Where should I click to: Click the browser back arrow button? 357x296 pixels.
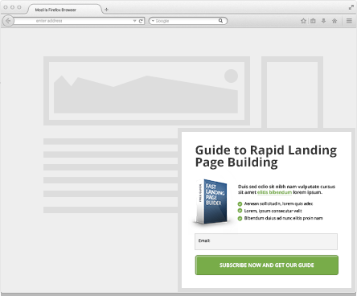[8, 21]
